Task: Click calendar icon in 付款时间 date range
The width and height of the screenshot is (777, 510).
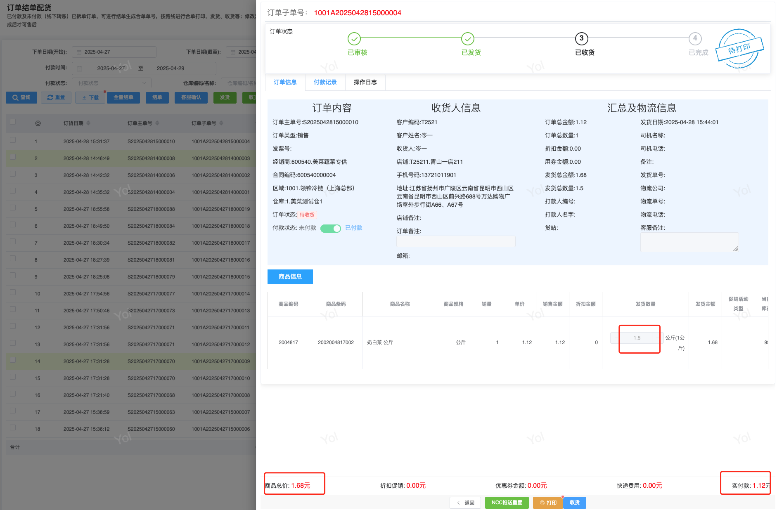Action: (80, 68)
